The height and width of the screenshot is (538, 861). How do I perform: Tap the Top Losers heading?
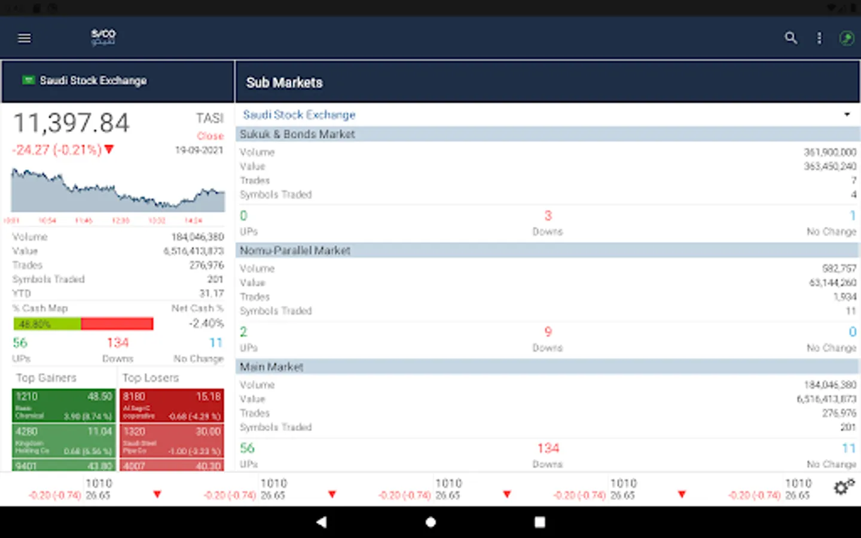[151, 378]
